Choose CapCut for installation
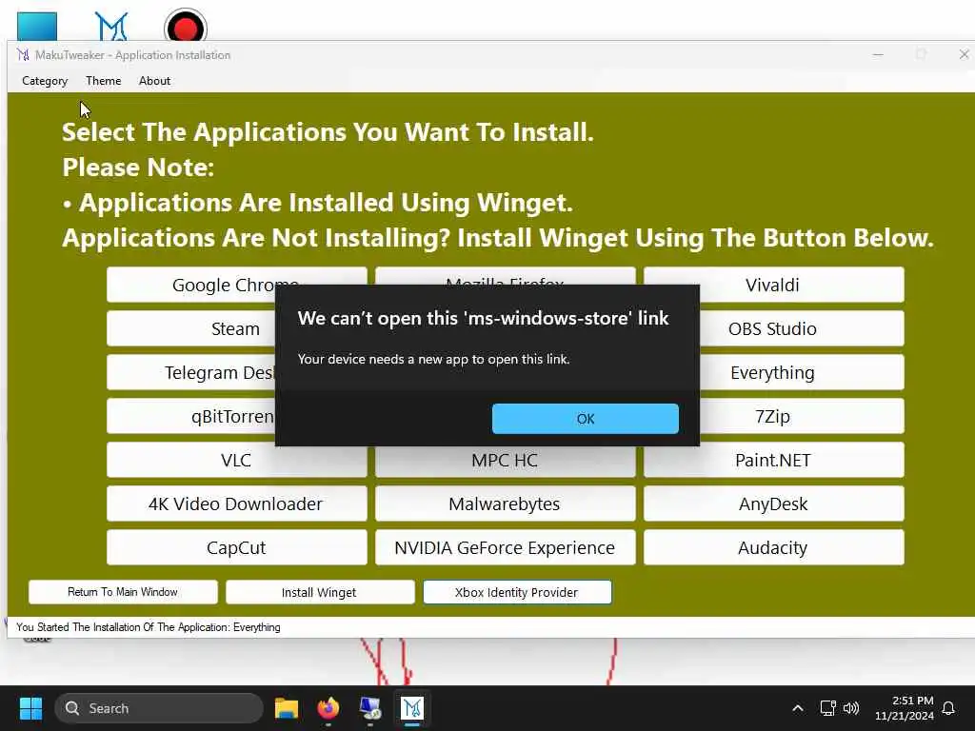 point(236,547)
